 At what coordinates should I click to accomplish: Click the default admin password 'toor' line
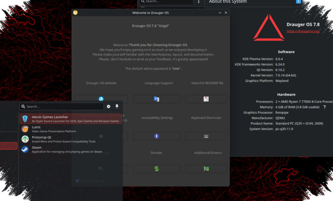[153, 68]
